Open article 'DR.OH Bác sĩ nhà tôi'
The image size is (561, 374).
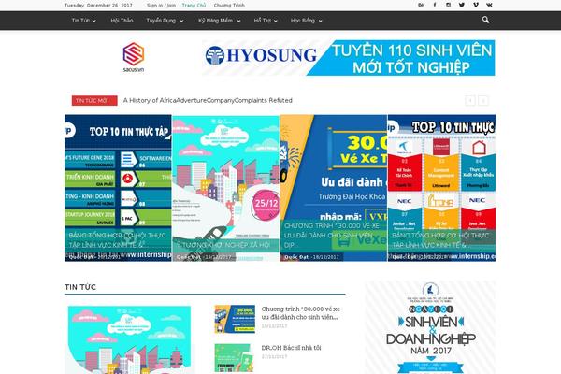pos(291,348)
